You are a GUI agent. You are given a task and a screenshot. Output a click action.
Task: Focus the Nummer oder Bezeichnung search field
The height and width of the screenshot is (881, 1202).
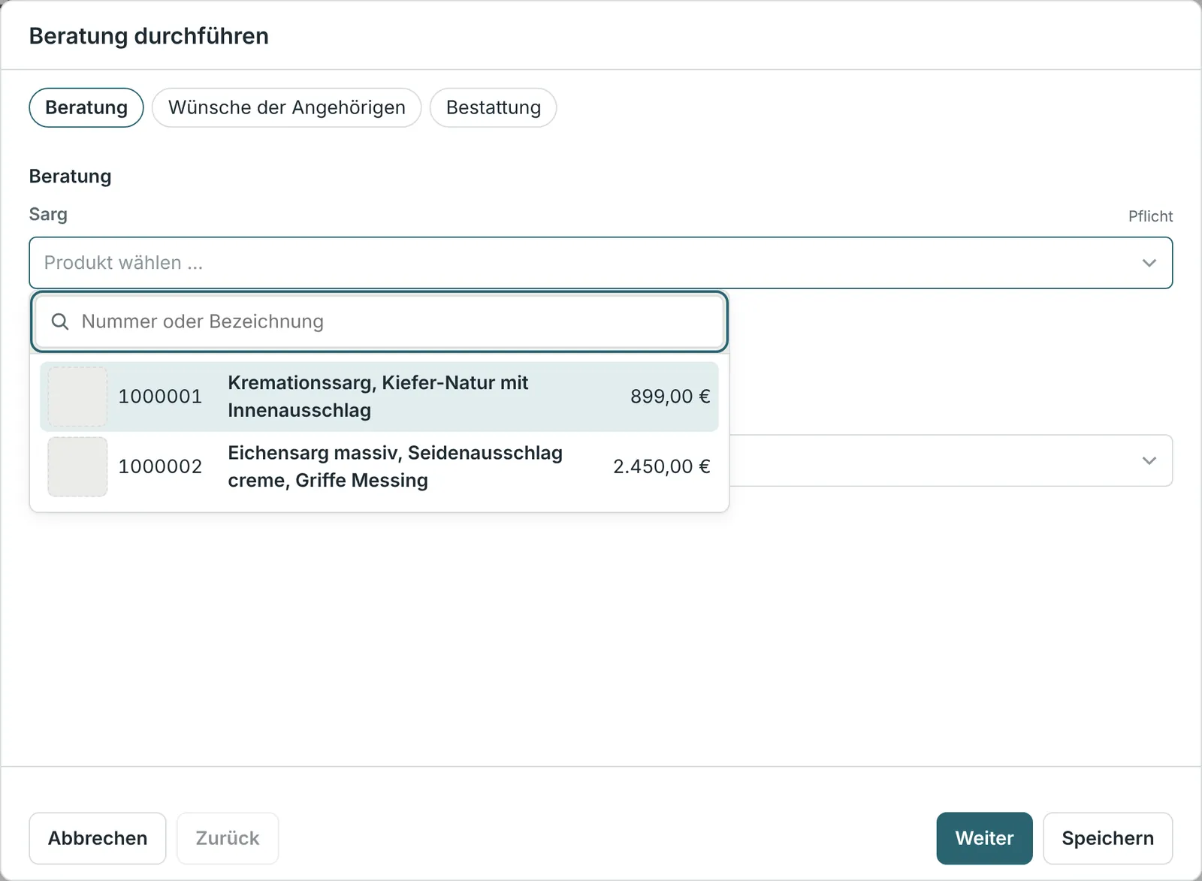click(x=379, y=321)
